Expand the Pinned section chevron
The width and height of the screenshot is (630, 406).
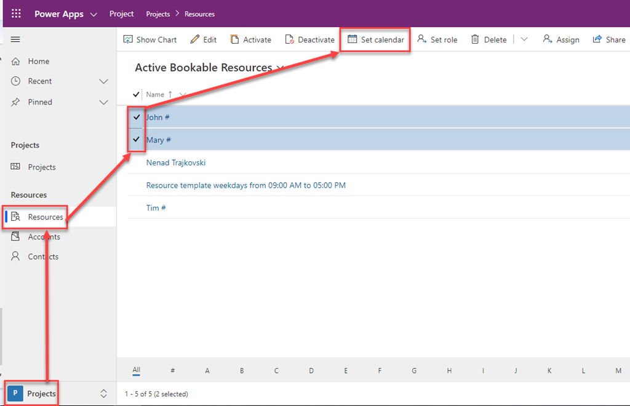[x=103, y=102]
